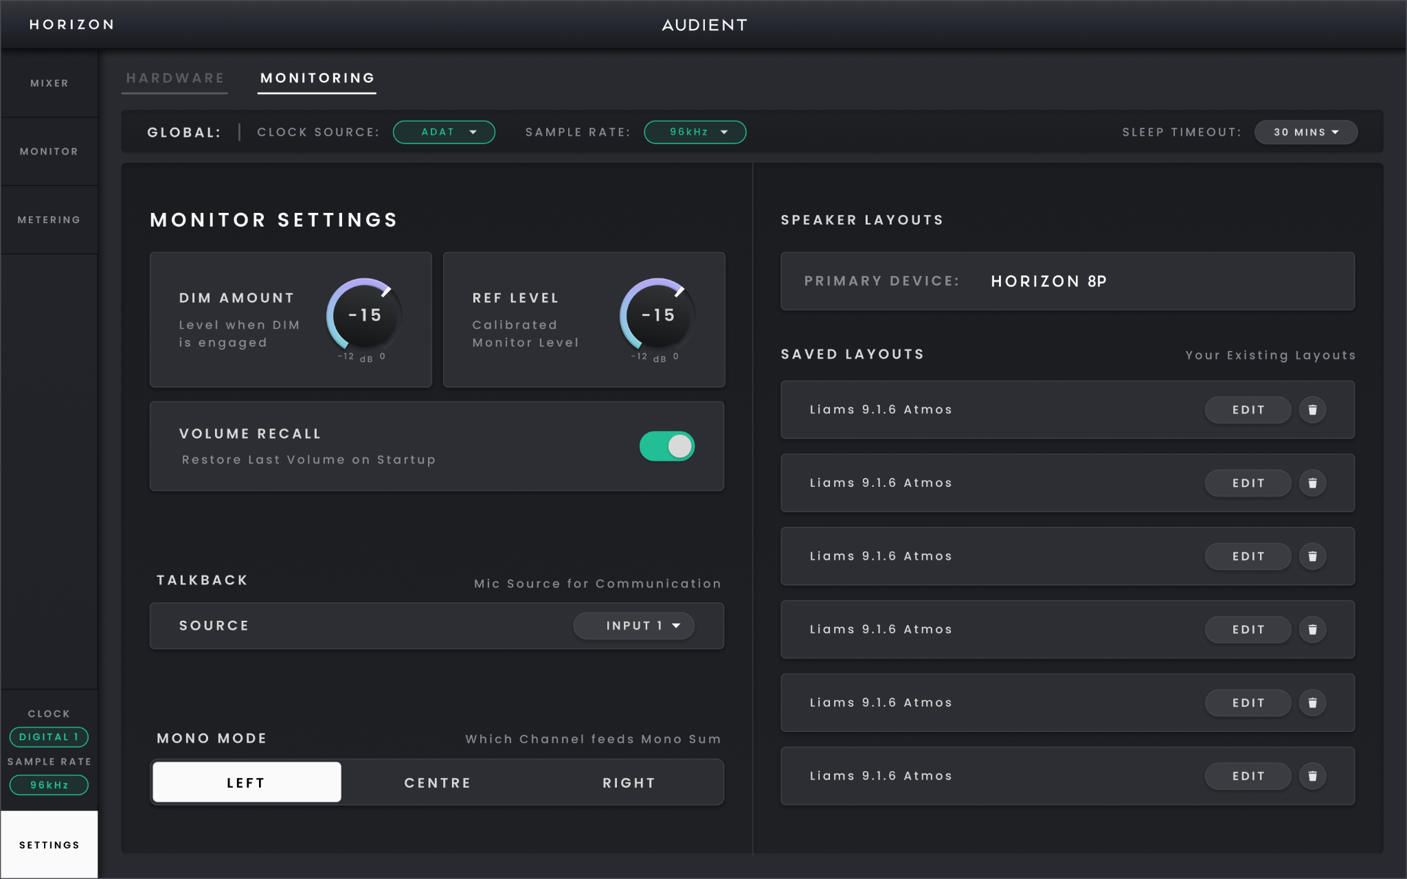
Task: Click the MONITOR SETTINGS heading
Action: click(x=274, y=220)
